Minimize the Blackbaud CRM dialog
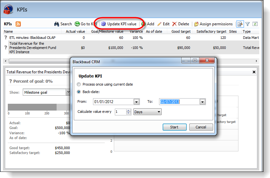The width and height of the screenshot is (270, 178). point(186,60)
